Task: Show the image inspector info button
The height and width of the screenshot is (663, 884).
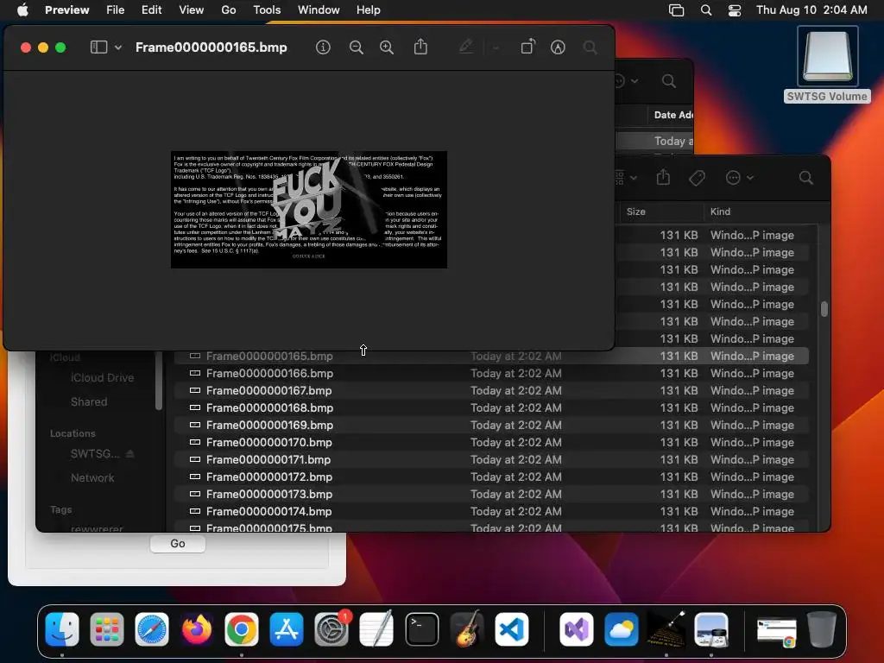Action: tap(323, 47)
